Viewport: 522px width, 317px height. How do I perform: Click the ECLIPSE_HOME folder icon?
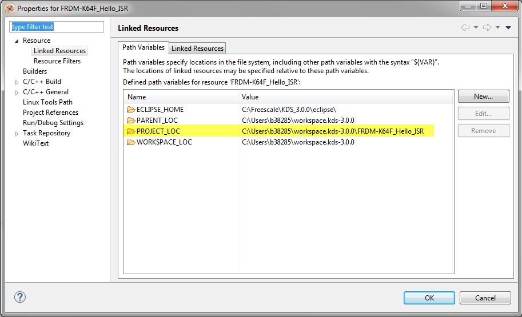(131, 110)
